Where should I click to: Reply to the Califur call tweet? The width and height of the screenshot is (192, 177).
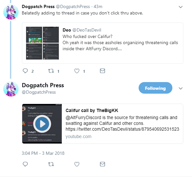[25, 164]
